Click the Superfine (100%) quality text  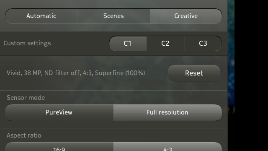pos(120,73)
